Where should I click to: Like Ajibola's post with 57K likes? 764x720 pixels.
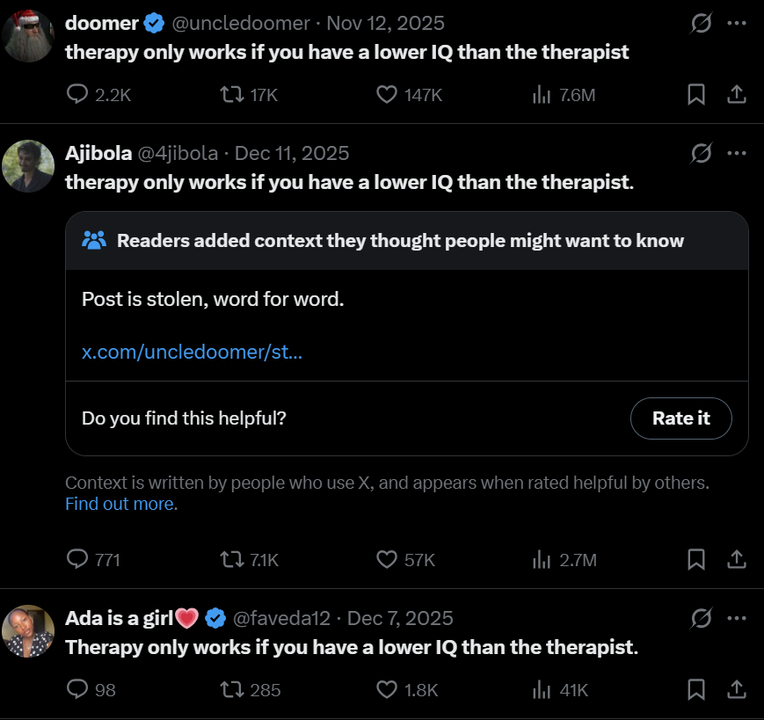click(x=387, y=559)
